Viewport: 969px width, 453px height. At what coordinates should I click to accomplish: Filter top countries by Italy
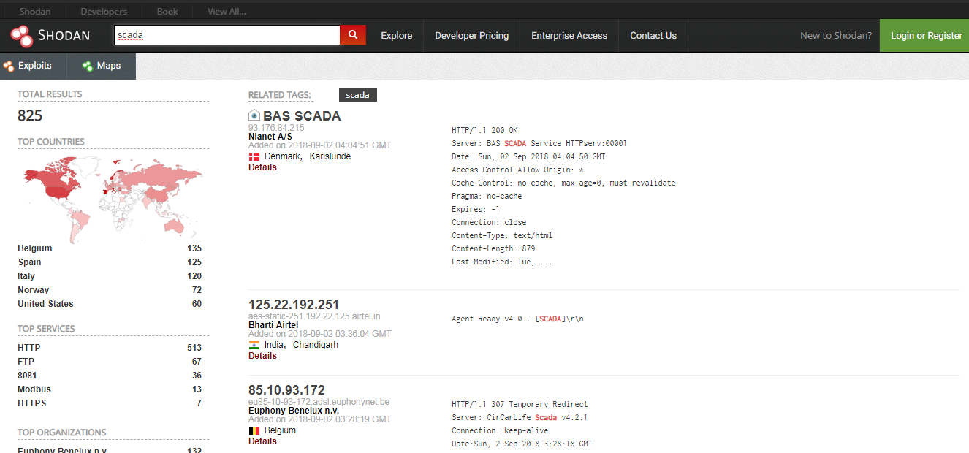click(26, 276)
